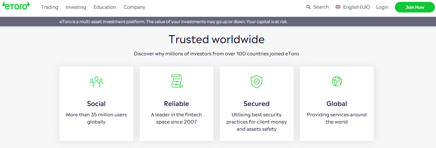Click the Social people group icon

pos(96,82)
